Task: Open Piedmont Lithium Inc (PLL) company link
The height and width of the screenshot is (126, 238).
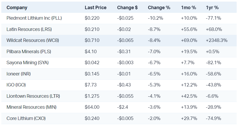Action: [34, 18]
